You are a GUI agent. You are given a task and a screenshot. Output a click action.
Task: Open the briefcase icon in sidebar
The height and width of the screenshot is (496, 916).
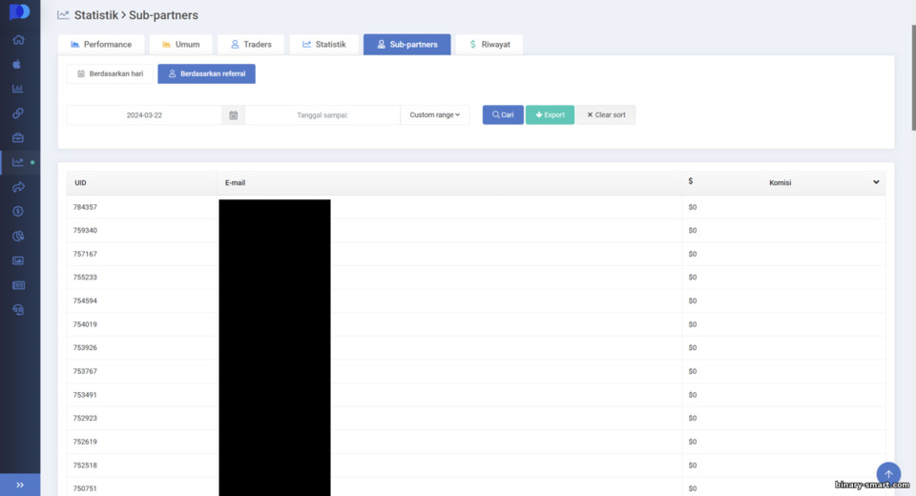(x=18, y=138)
